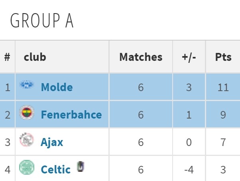The width and height of the screenshot is (240, 181).
Task: Click the club column header
Action: 35,57
